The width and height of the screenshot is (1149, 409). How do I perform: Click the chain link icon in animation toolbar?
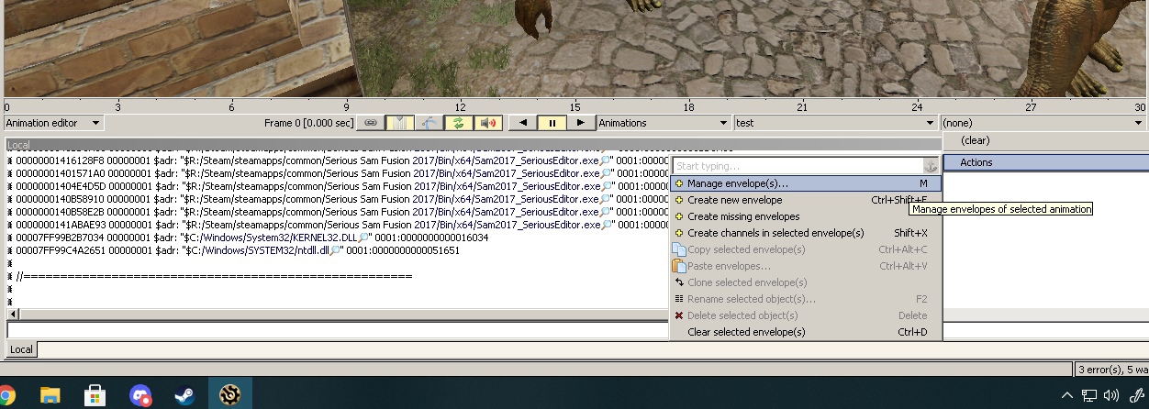[371, 123]
